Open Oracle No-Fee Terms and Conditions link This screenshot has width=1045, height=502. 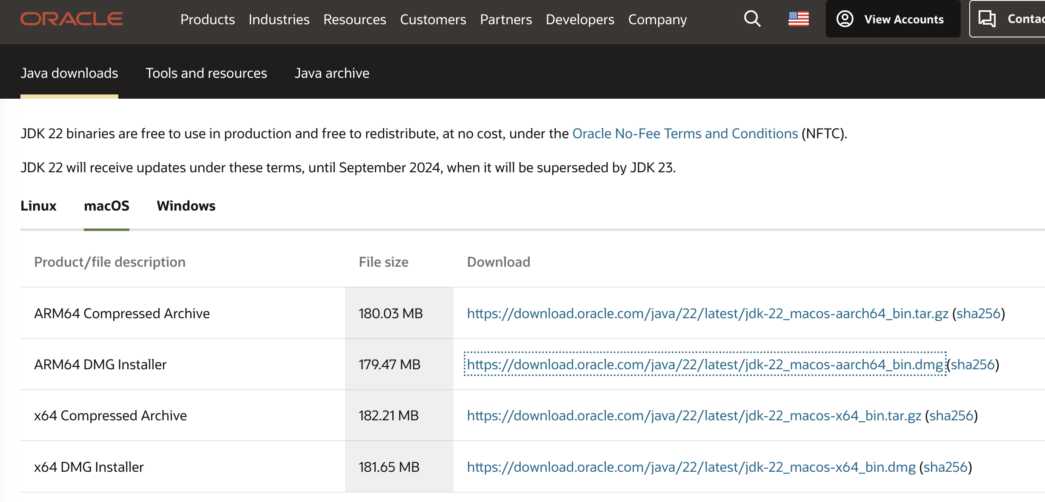click(685, 134)
